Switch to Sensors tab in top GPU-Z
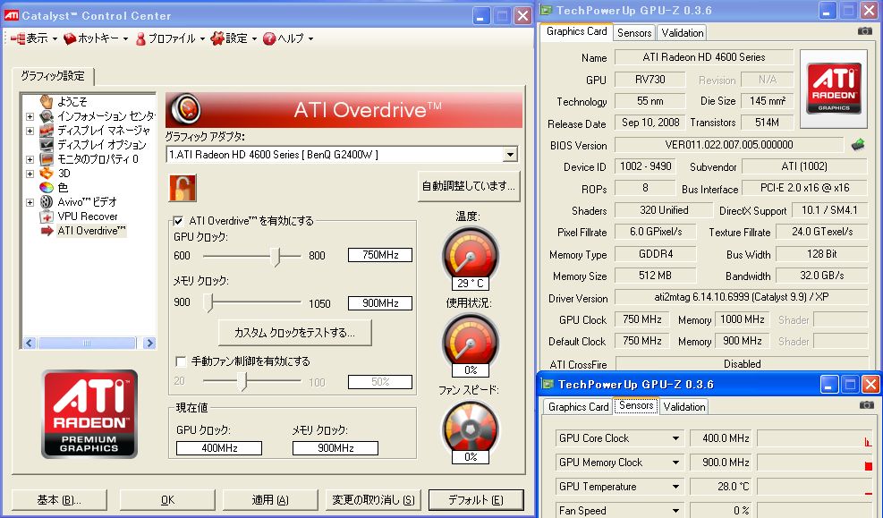The width and height of the screenshot is (883, 518). [x=634, y=33]
